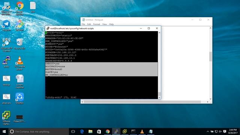This screenshot has width=240, height=135.
Task: Click the #IPADDR=192.168.10.127 line
Action: click(61, 52)
